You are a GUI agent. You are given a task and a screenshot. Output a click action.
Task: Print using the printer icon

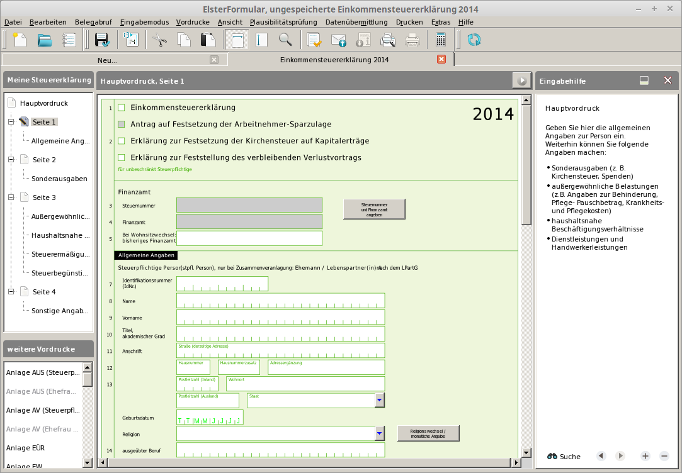(x=412, y=40)
